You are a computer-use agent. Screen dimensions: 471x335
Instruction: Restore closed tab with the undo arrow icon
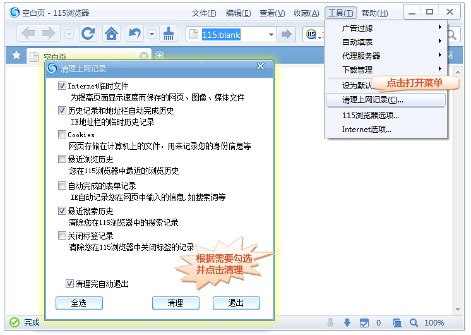tap(134, 33)
